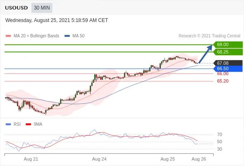
Task: Click the blue 66.50 pivot price tag
Action: [228, 68]
